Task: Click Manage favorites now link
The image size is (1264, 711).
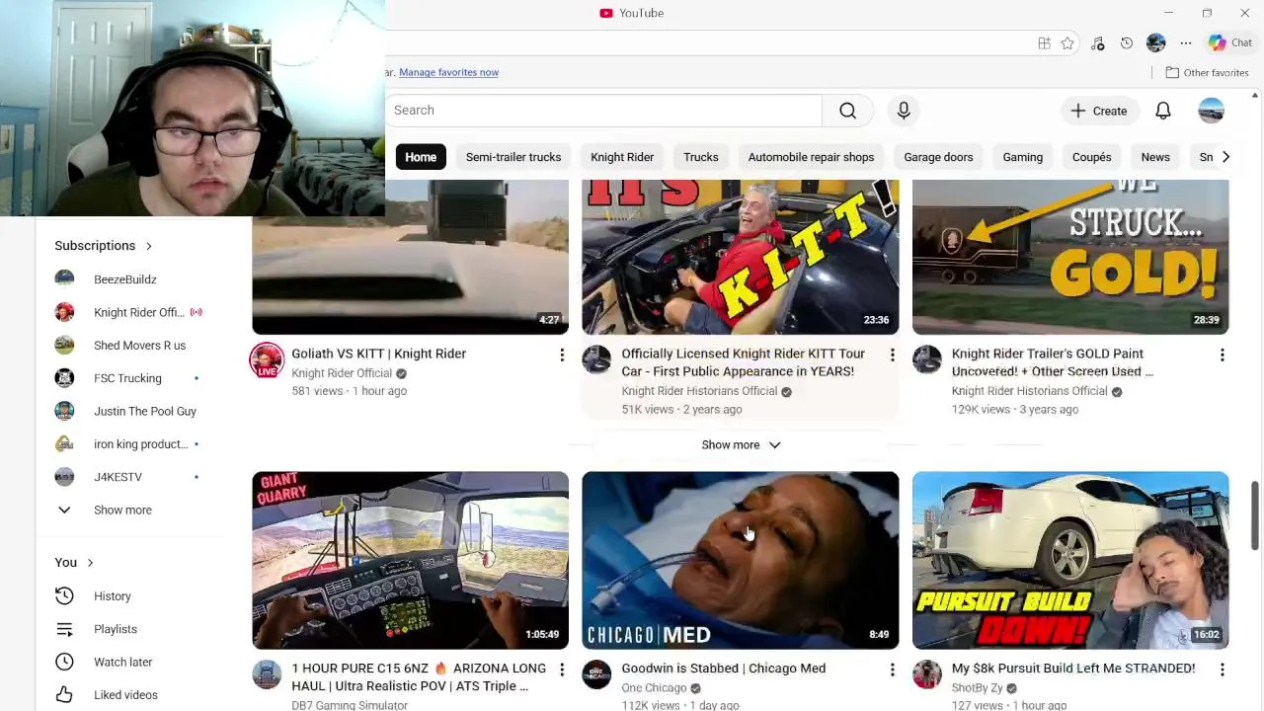Action: (x=448, y=72)
